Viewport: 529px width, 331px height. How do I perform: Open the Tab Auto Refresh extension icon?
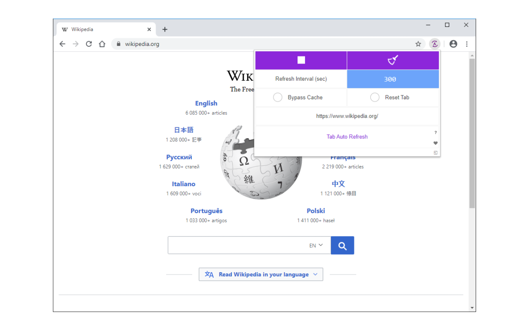(x=435, y=44)
